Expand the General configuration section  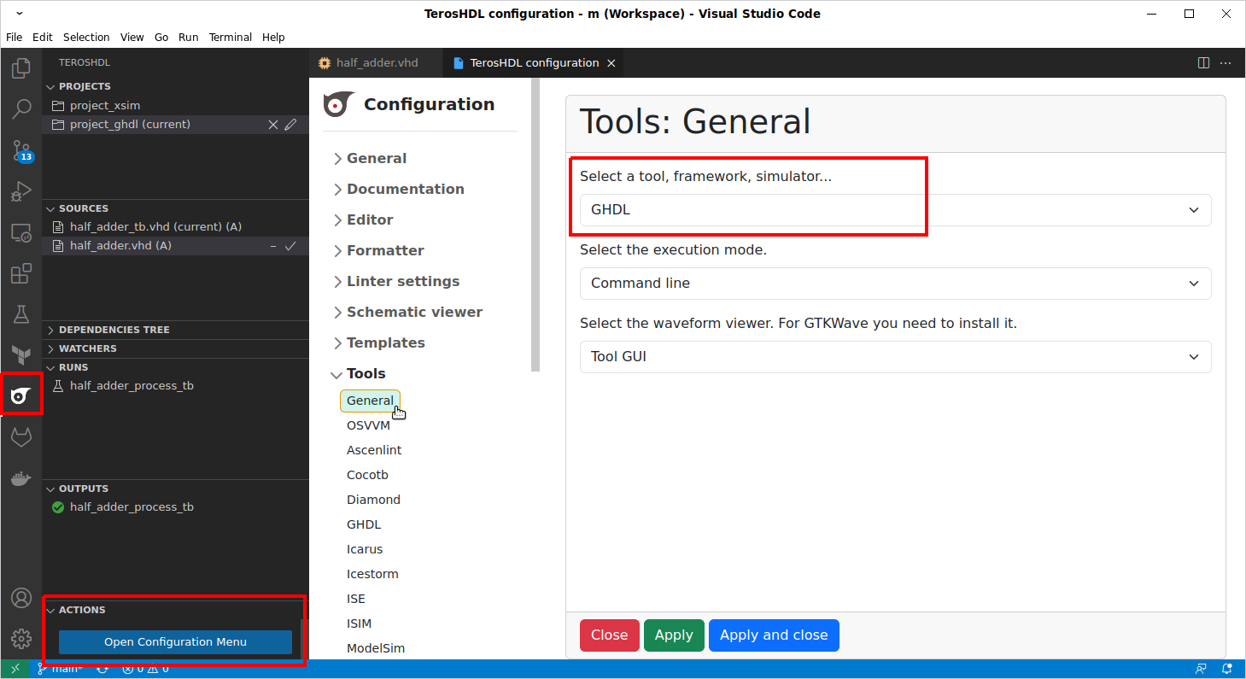[x=369, y=159]
